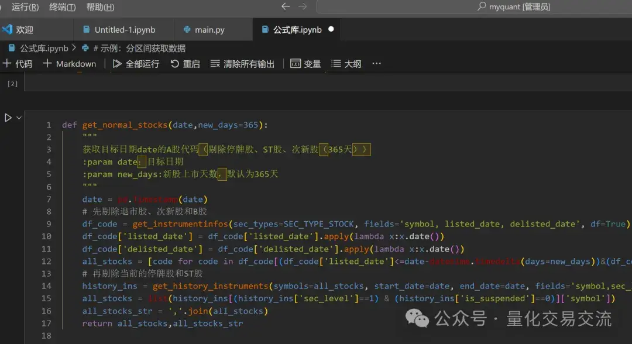
Task: Click the clear outputs icon
Action: pos(215,64)
